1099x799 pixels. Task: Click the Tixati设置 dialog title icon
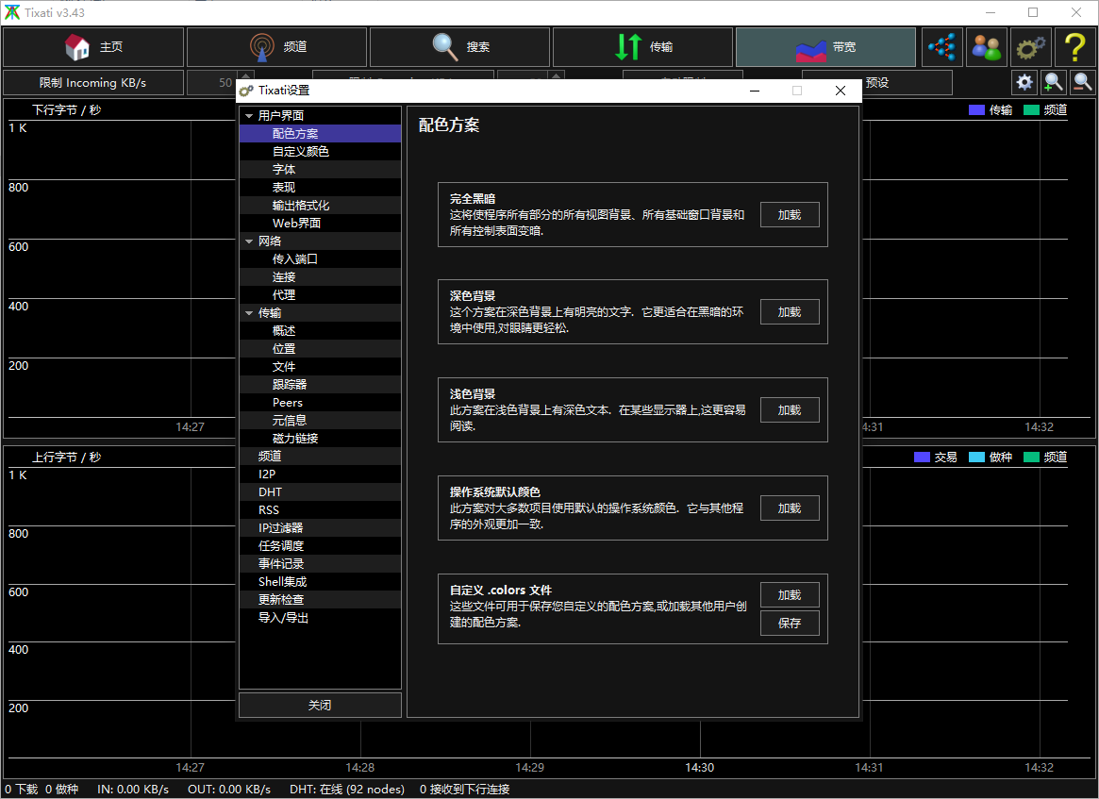[x=246, y=91]
